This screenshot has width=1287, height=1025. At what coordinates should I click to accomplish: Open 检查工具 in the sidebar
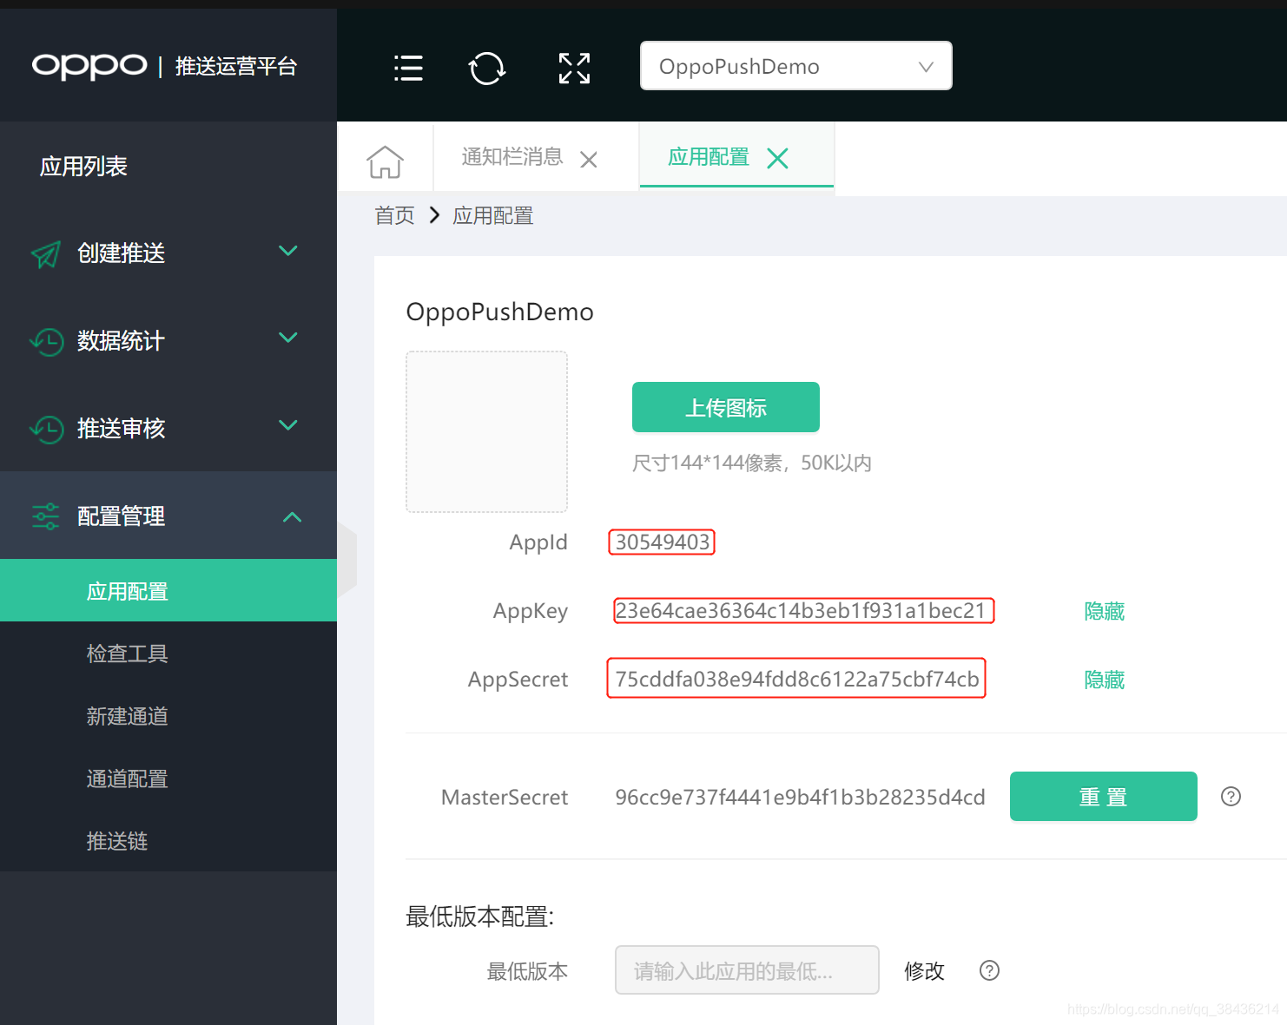pos(127,654)
